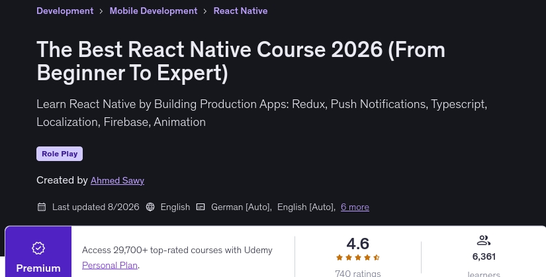Click the 6,361 learners count
Image resolution: width=546 pixels, height=277 pixels.
coord(484,256)
